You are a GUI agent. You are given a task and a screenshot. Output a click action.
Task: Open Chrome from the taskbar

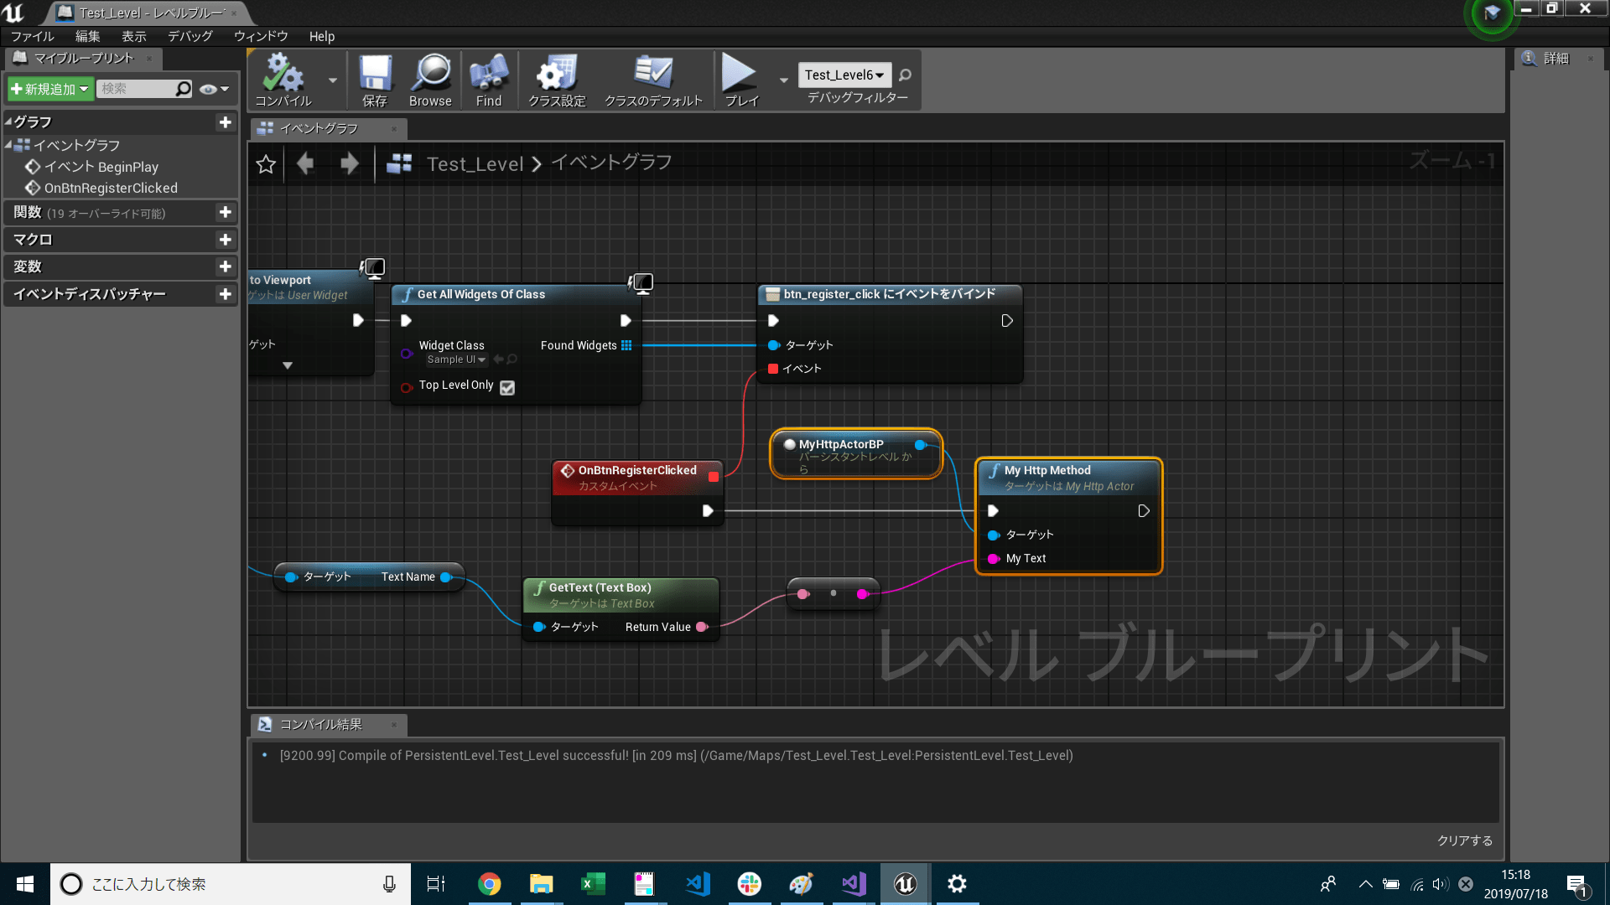click(490, 884)
